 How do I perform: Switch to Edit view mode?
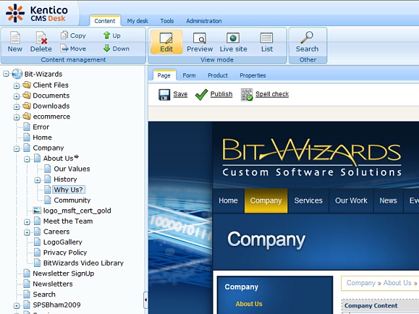point(166,42)
